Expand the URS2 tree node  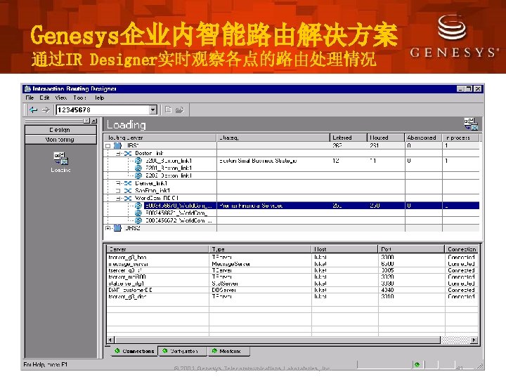[108, 228]
